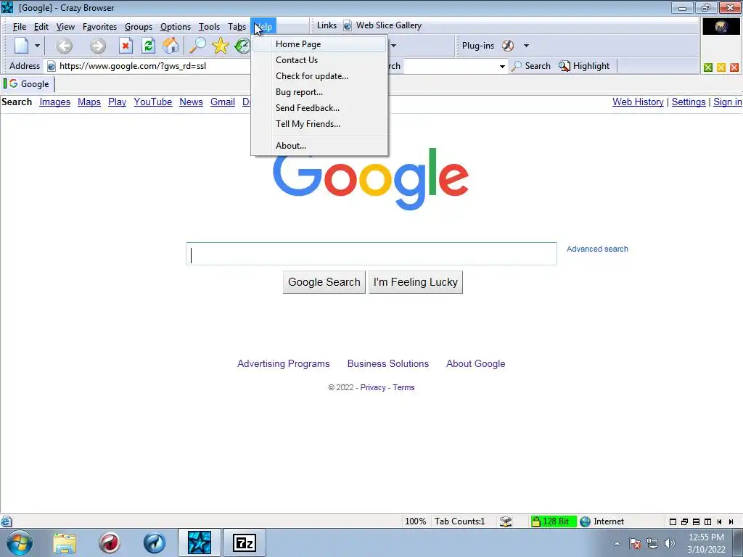Stop loading with the red X icon

[x=126, y=46]
